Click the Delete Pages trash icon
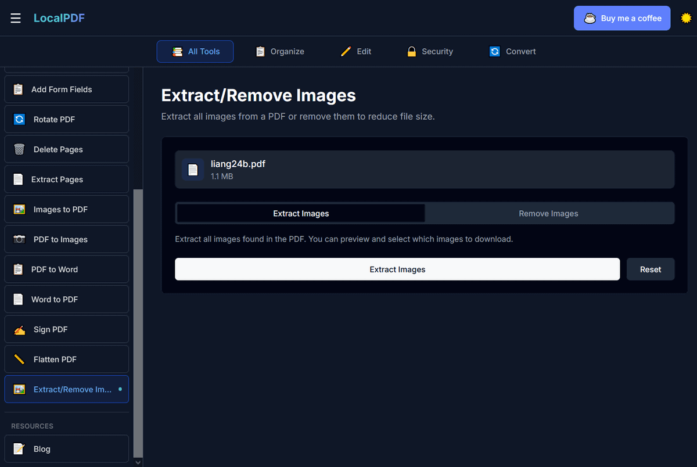Screen dimensions: 697x467 coord(19,149)
